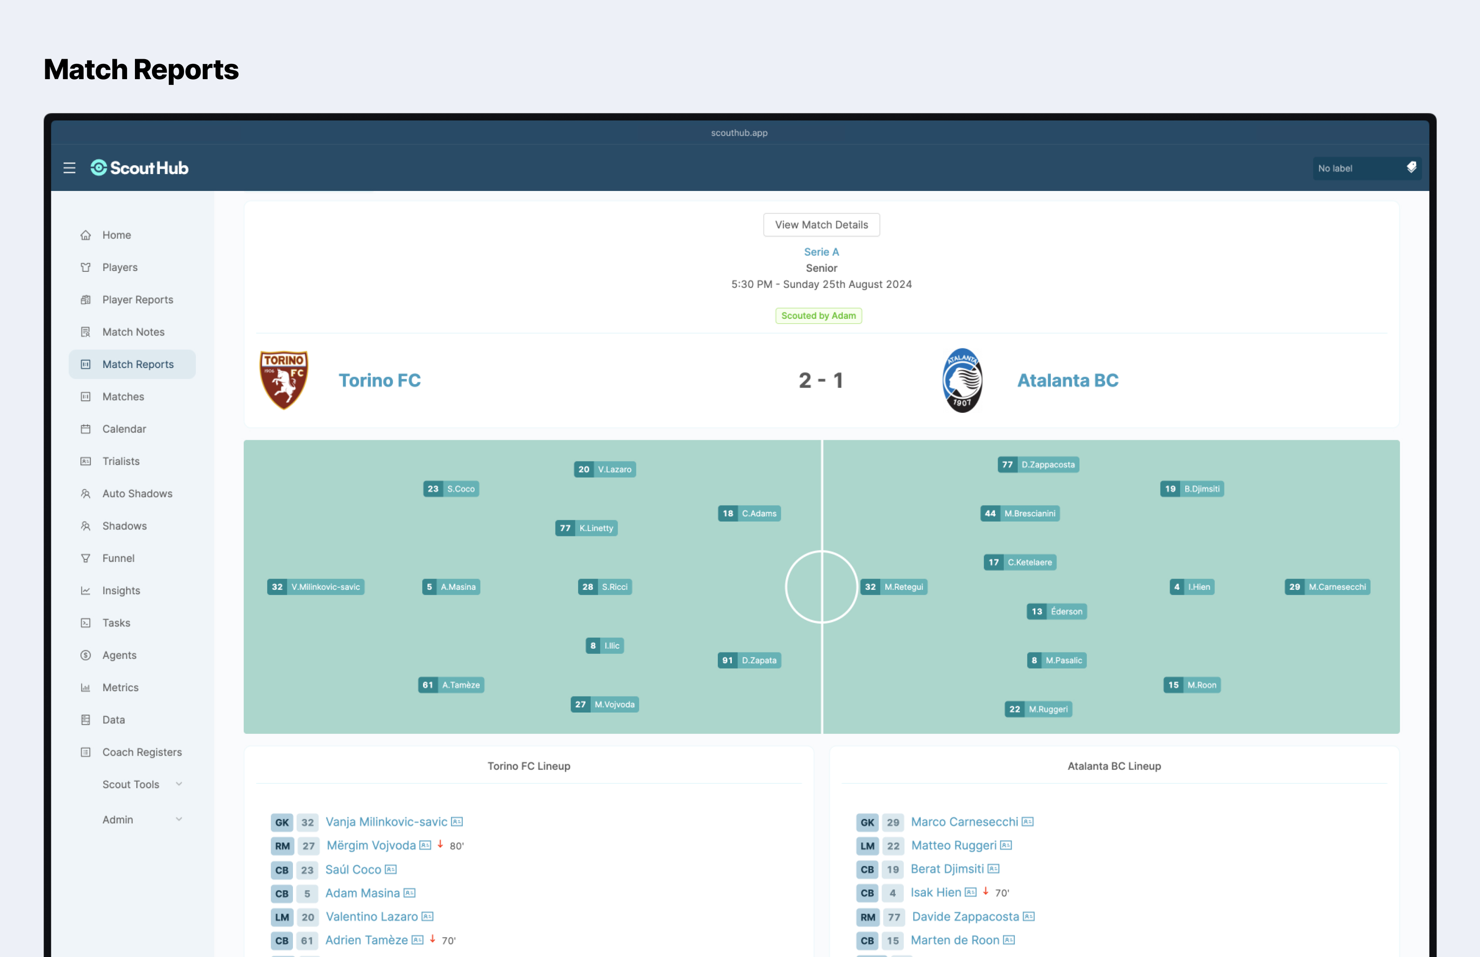Click the Torino FC club crest
Screen dimensions: 1480x957
pos(283,380)
